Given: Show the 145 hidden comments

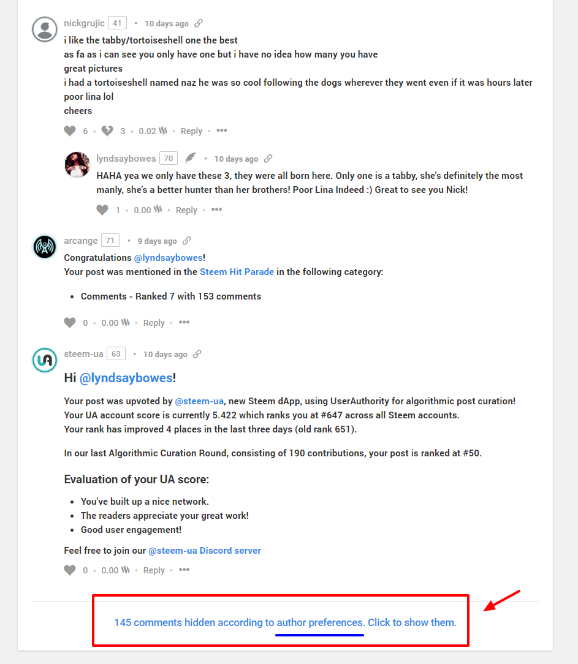Looking at the screenshot, I should point(285,622).
